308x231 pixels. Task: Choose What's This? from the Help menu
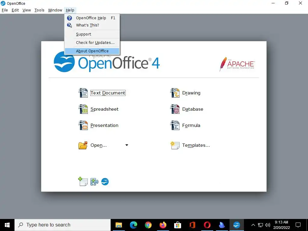click(92, 25)
